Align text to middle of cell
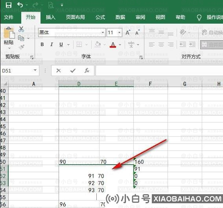The image size is (223, 208). click(x=161, y=32)
